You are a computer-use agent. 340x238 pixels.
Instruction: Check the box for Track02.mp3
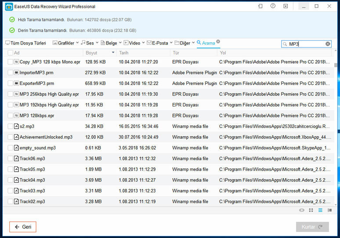pos(10,201)
